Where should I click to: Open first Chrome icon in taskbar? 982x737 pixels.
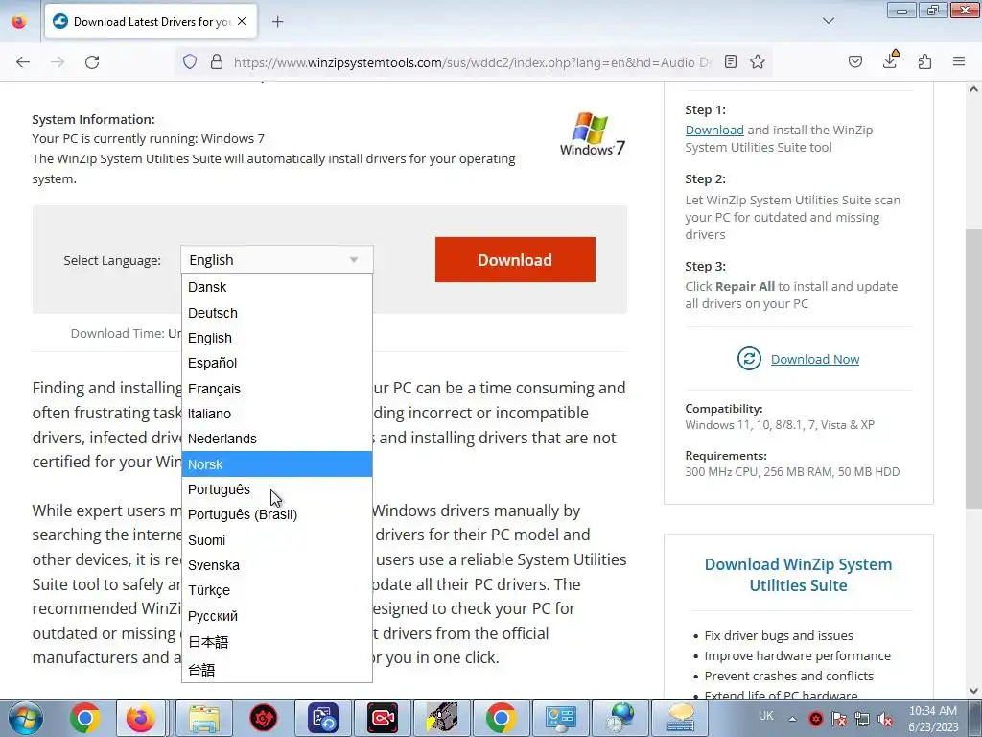tap(85, 718)
